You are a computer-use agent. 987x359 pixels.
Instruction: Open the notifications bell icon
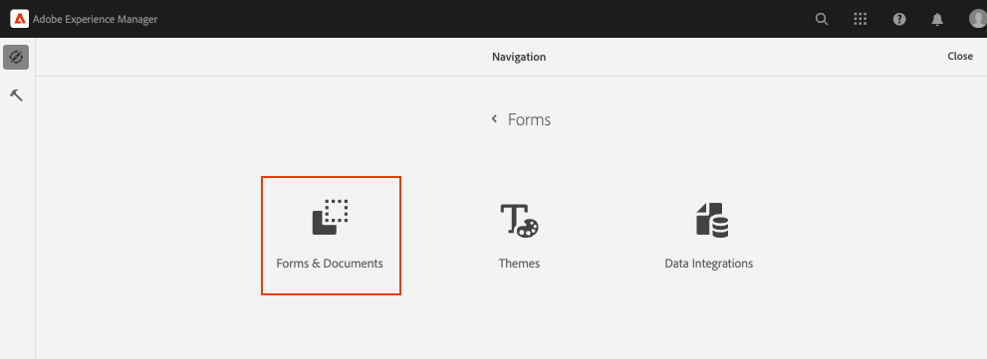pyautogui.click(x=937, y=20)
